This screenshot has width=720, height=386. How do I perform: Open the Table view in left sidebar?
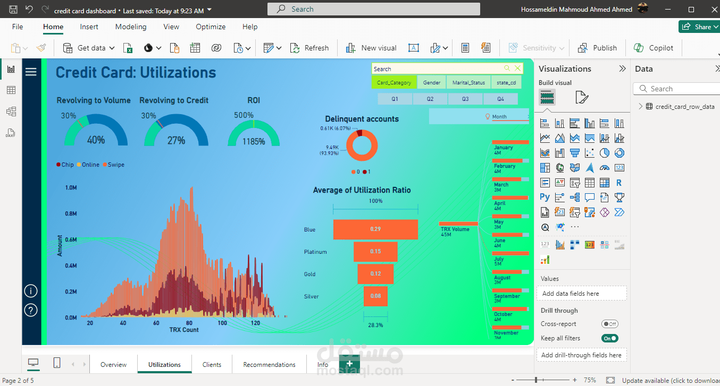[11, 90]
